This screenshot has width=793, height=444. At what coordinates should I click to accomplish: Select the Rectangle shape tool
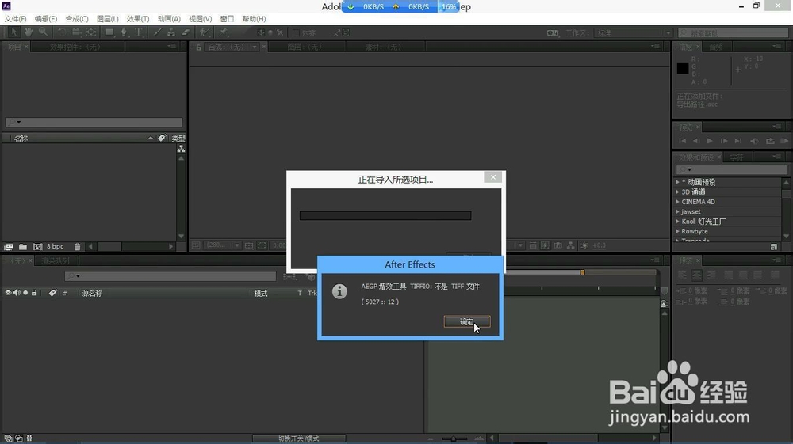[109, 32]
